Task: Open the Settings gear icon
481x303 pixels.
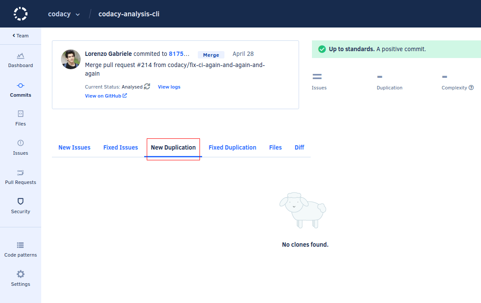Action: [21, 274]
